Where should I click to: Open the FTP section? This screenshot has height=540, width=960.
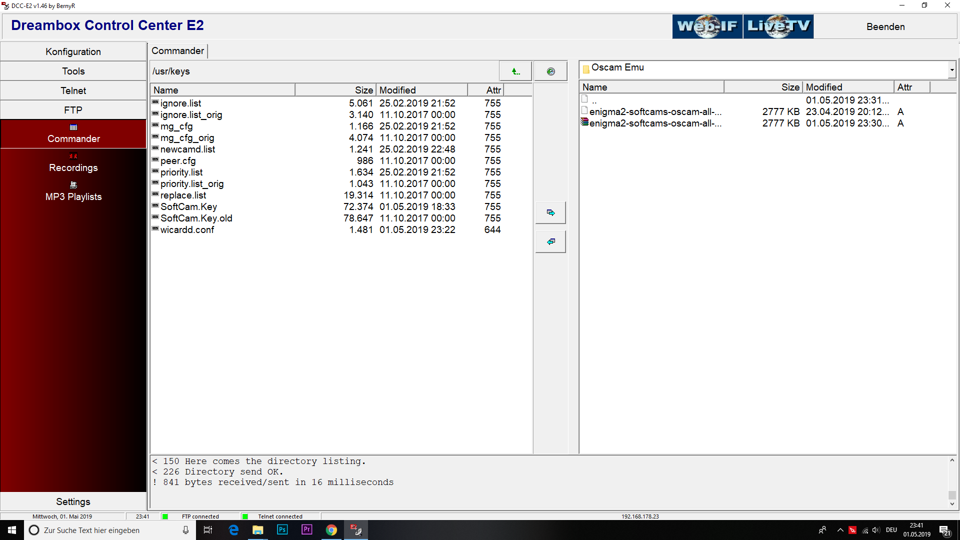(x=73, y=110)
